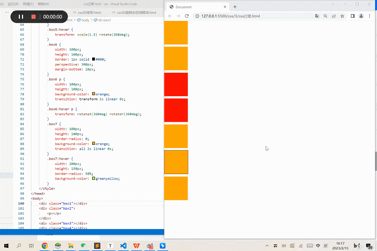Image resolution: width=377 pixels, height=251 pixels.
Task: Click .box6:hover p selector on line 81
Action: coord(62,109)
